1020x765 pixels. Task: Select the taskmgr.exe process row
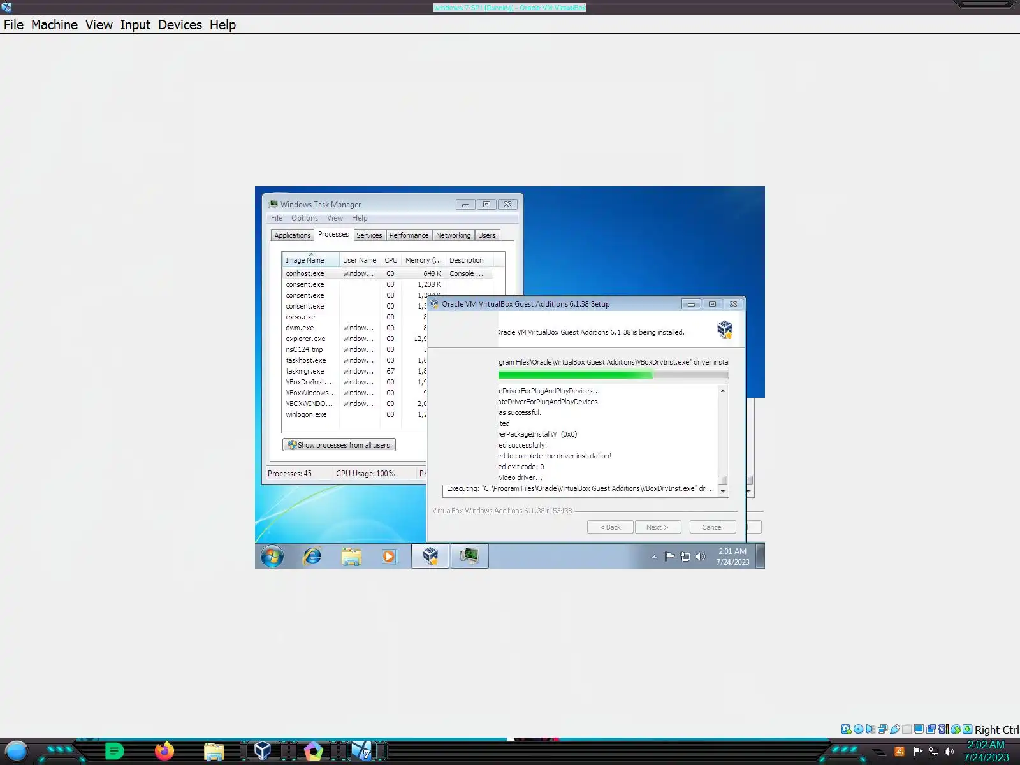[x=354, y=371]
